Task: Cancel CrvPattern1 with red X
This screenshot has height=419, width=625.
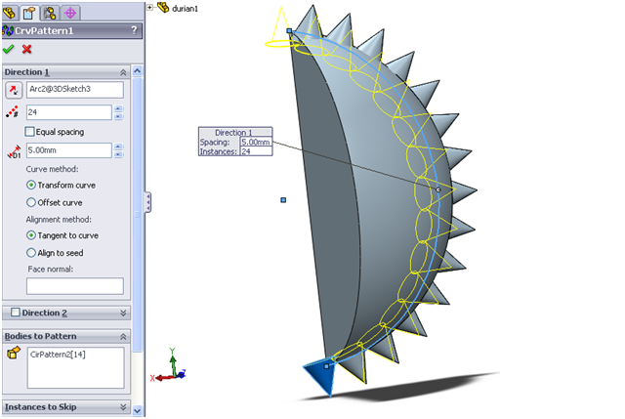Action: [26, 49]
